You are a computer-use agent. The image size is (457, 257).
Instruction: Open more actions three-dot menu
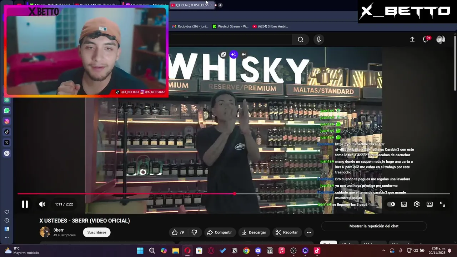pos(309,232)
